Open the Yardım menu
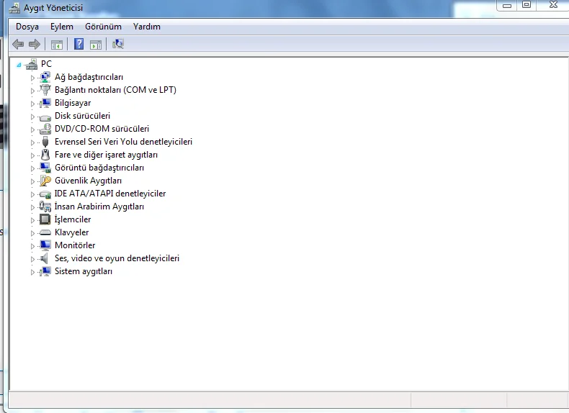 click(x=147, y=27)
